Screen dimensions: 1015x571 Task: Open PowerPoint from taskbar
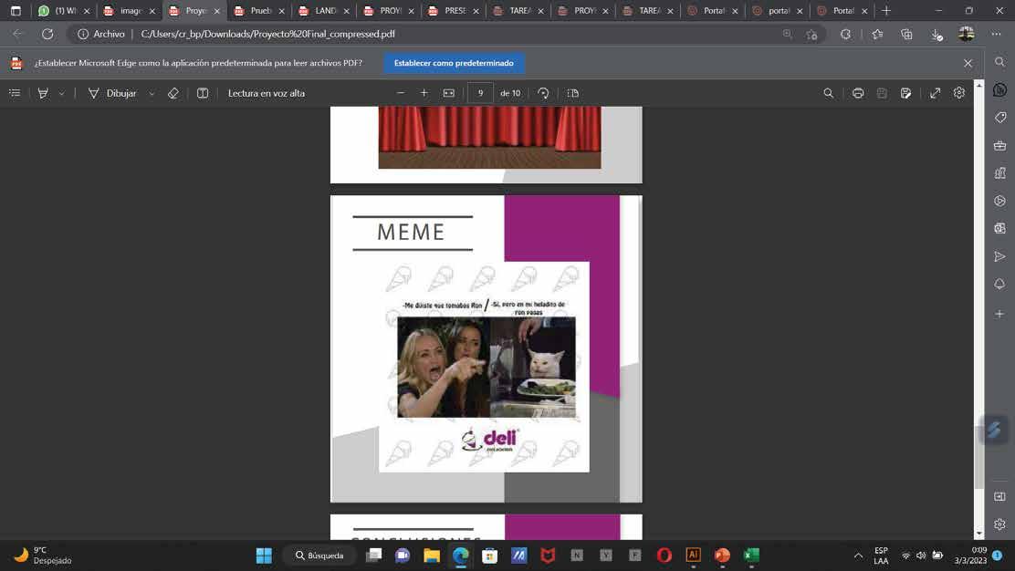click(x=722, y=555)
